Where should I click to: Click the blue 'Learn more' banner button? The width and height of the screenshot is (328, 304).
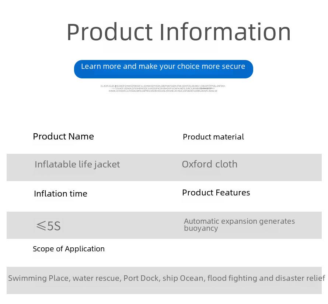[164, 69]
